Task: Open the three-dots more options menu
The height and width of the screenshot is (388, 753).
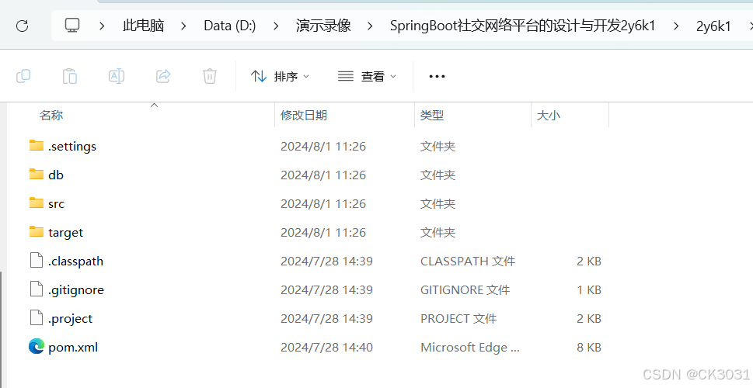Action: pos(437,76)
